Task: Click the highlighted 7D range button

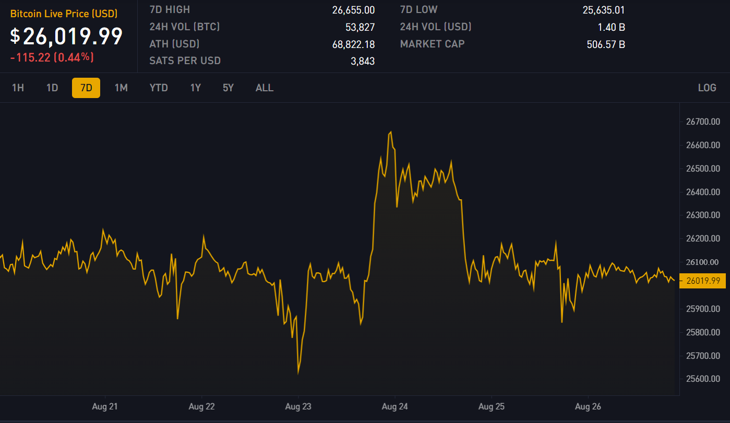Action: 86,88
